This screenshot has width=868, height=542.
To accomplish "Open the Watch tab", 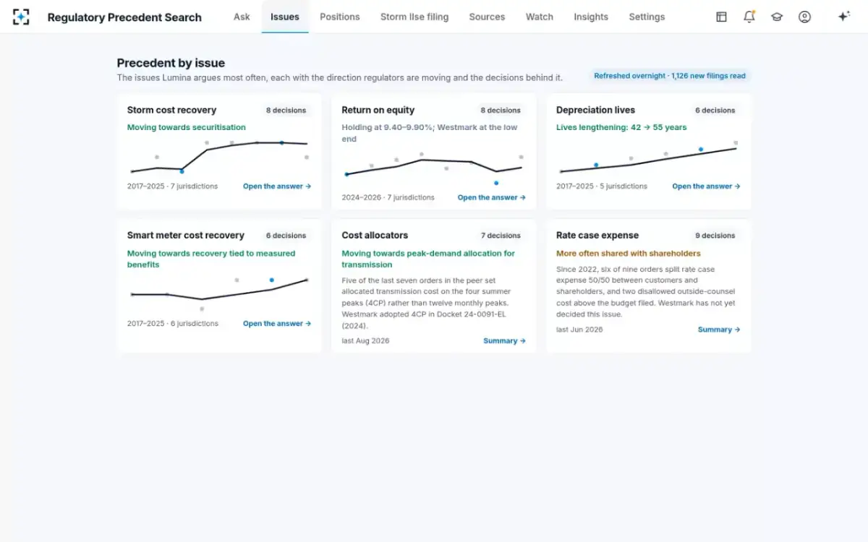I will 540,17.
